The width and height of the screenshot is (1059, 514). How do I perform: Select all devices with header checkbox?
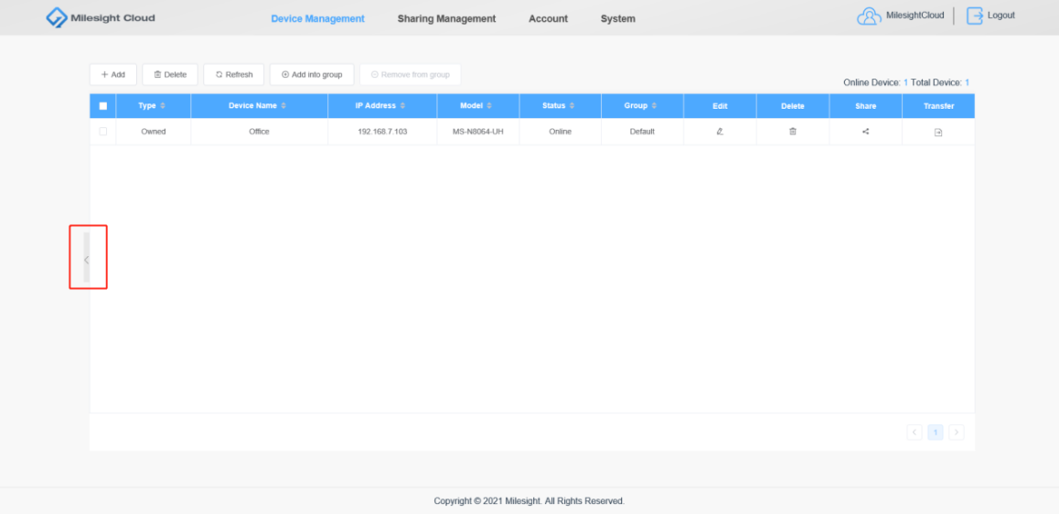[102, 106]
